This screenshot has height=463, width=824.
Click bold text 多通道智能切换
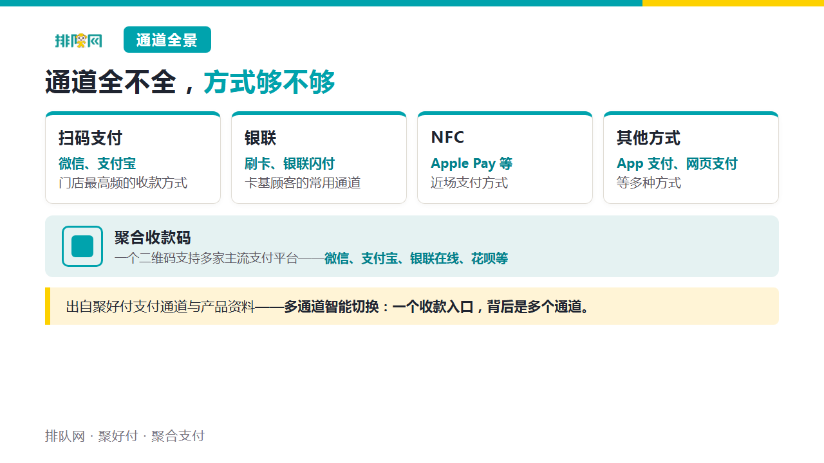point(332,307)
